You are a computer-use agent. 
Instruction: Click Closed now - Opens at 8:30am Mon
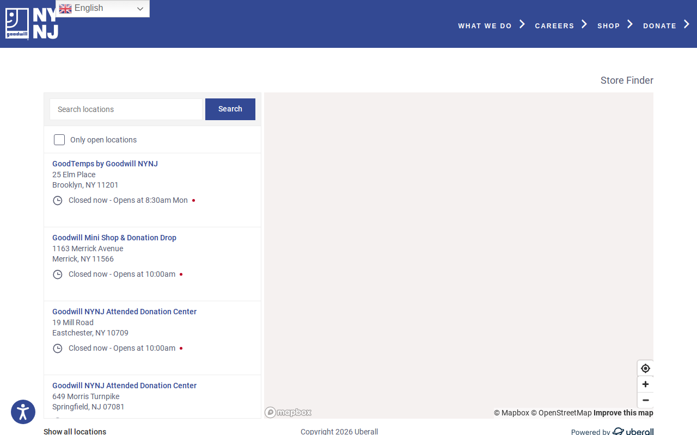coord(128,200)
